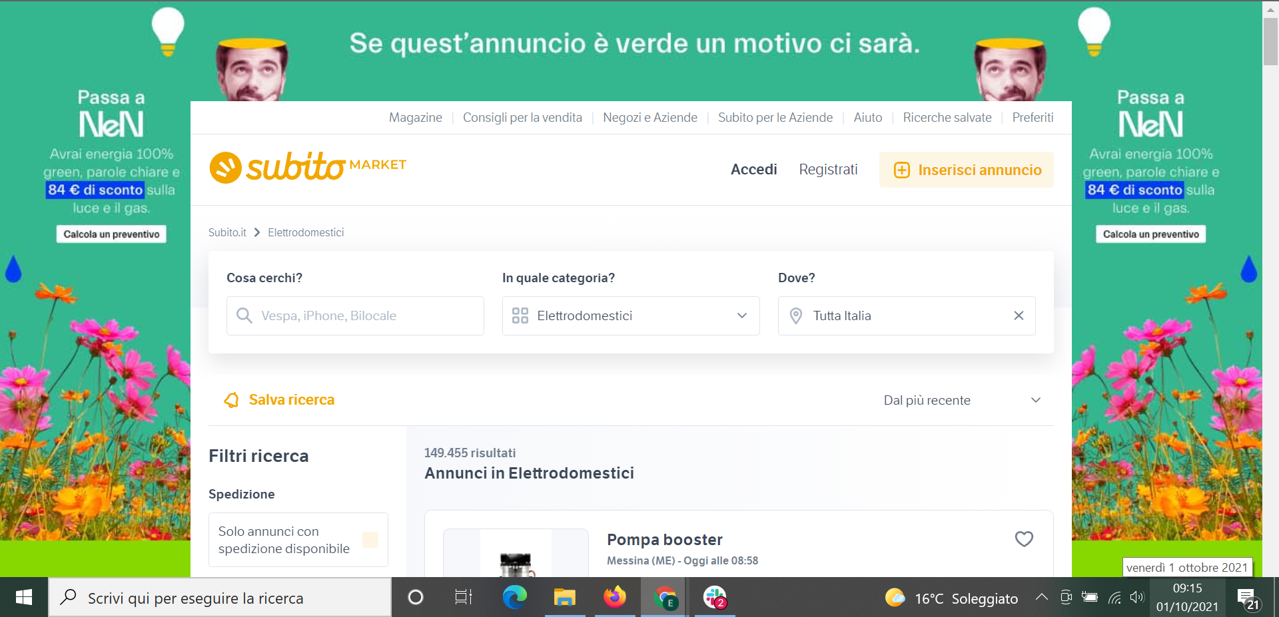Click the Subito Market logo
The image size is (1279, 617).
[x=307, y=167]
